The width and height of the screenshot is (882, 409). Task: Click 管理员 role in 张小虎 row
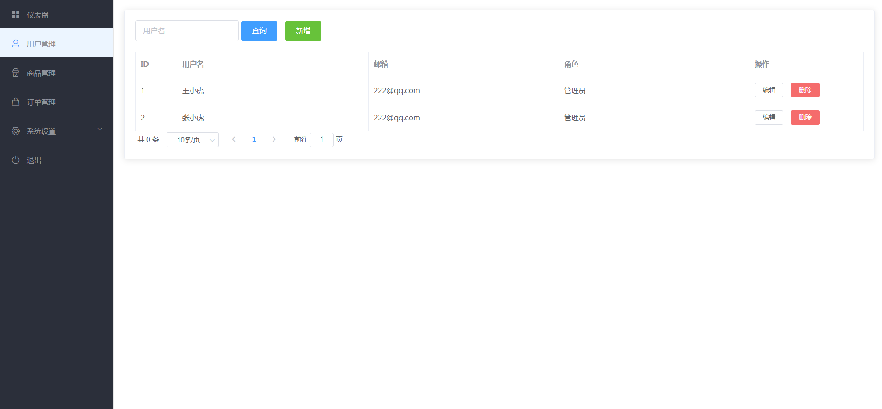tap(575, 118)
